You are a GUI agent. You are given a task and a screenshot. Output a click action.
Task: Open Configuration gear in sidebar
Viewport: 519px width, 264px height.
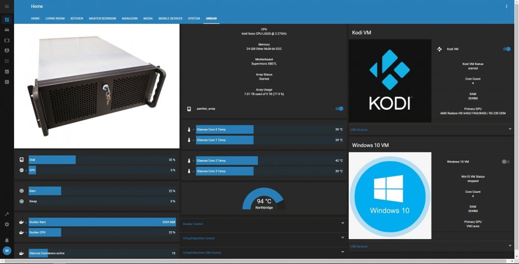coord(7,225)
